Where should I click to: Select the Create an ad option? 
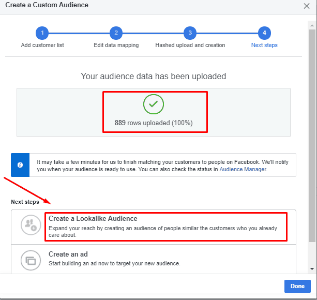[154, 259]
